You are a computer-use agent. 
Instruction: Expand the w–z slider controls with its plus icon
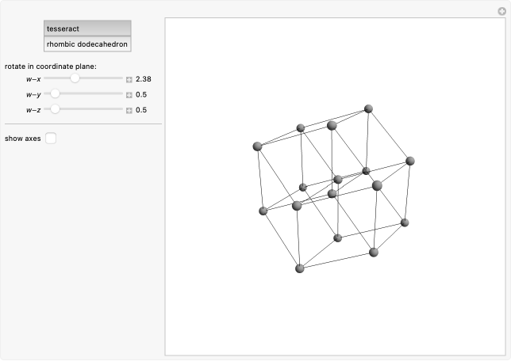point(129,110)
